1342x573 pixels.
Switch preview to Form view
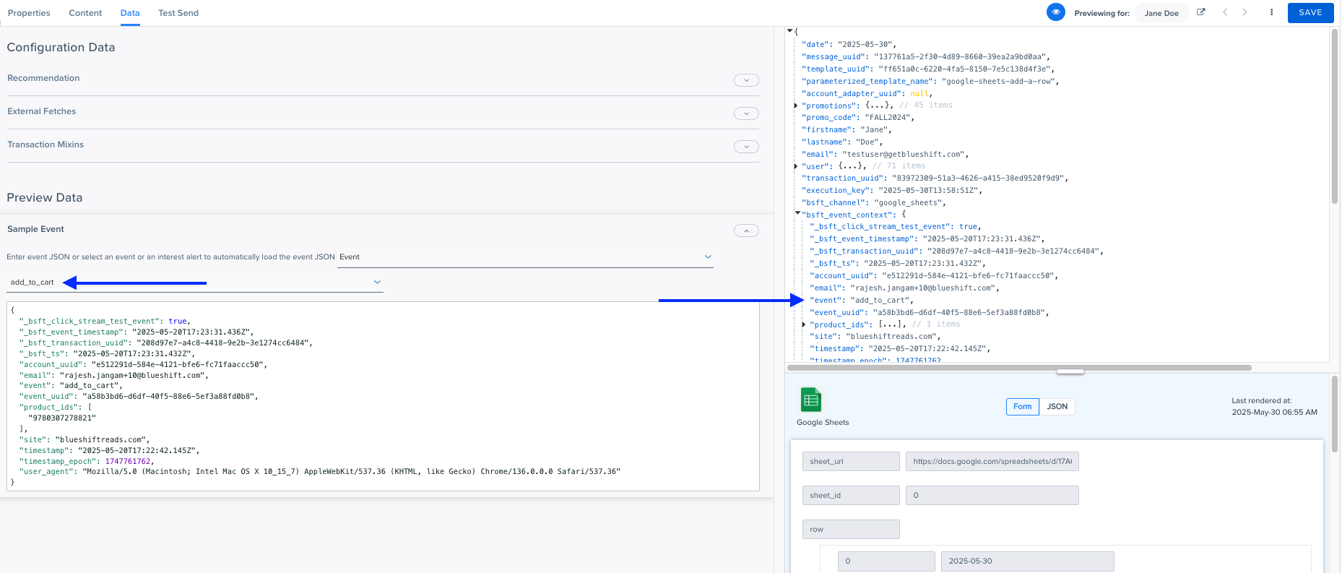1022,407
